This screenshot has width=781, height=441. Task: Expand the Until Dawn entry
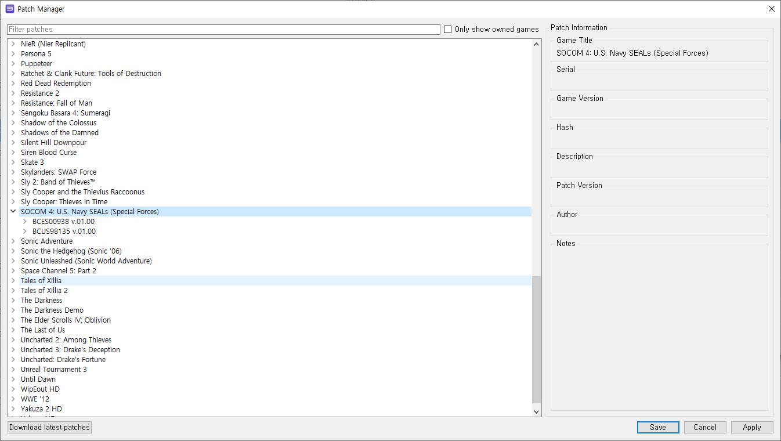coord(13,379)
